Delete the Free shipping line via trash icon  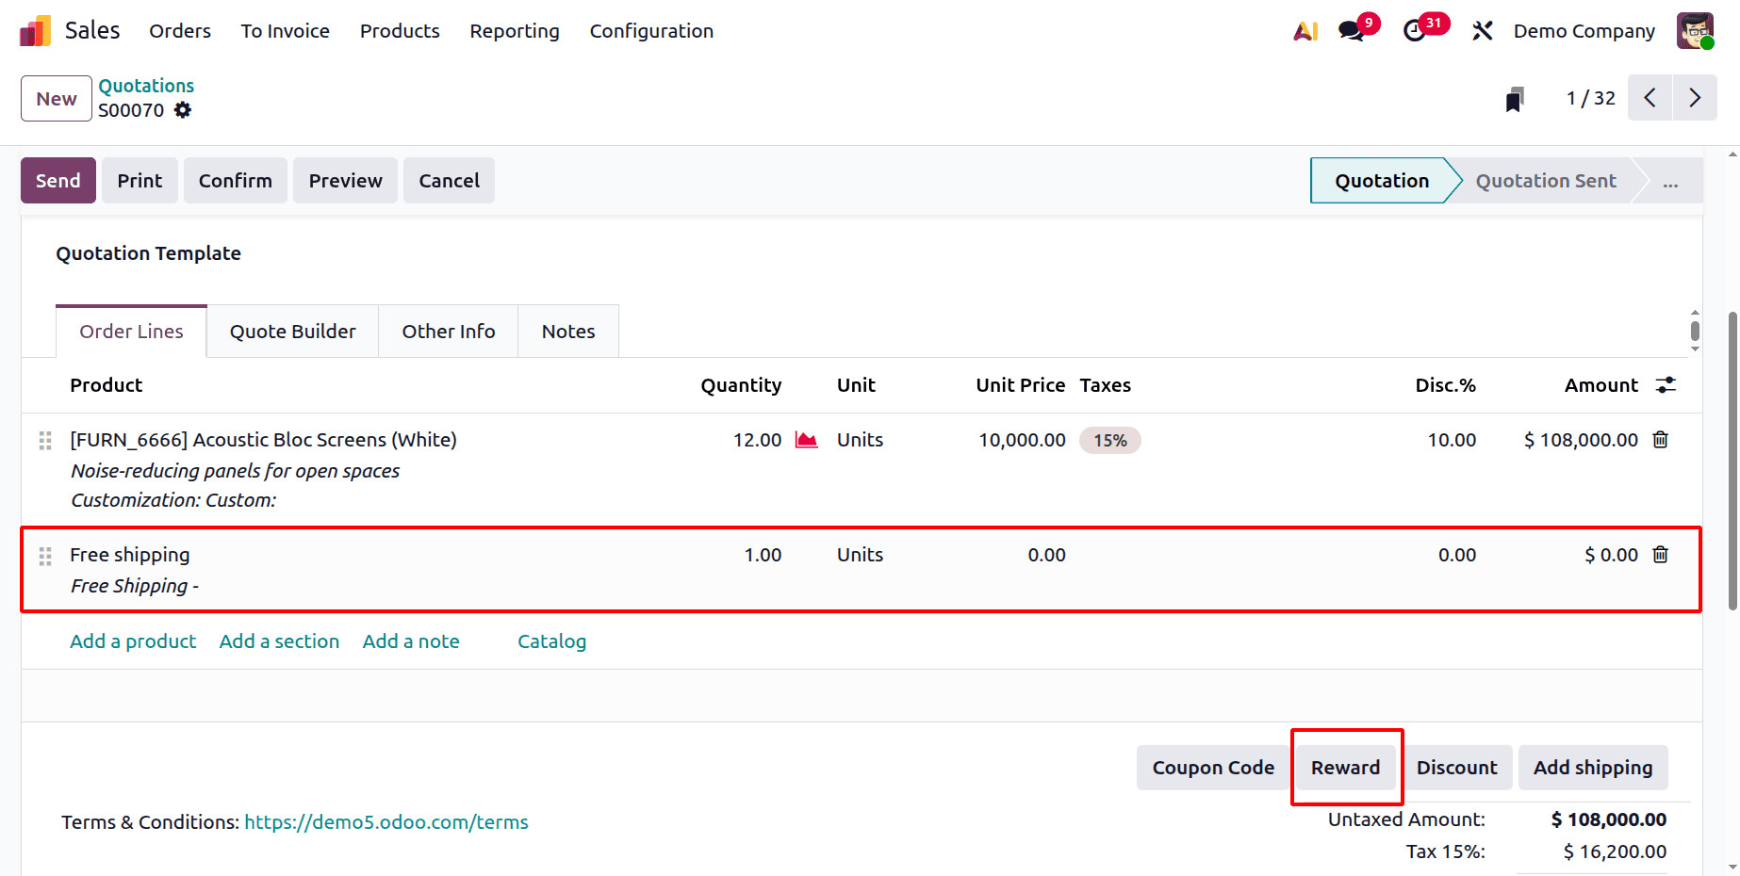1660,555
